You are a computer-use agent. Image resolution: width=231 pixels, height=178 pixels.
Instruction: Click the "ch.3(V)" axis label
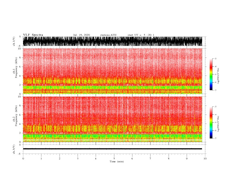pyautogui.click(x=14, y=149)
